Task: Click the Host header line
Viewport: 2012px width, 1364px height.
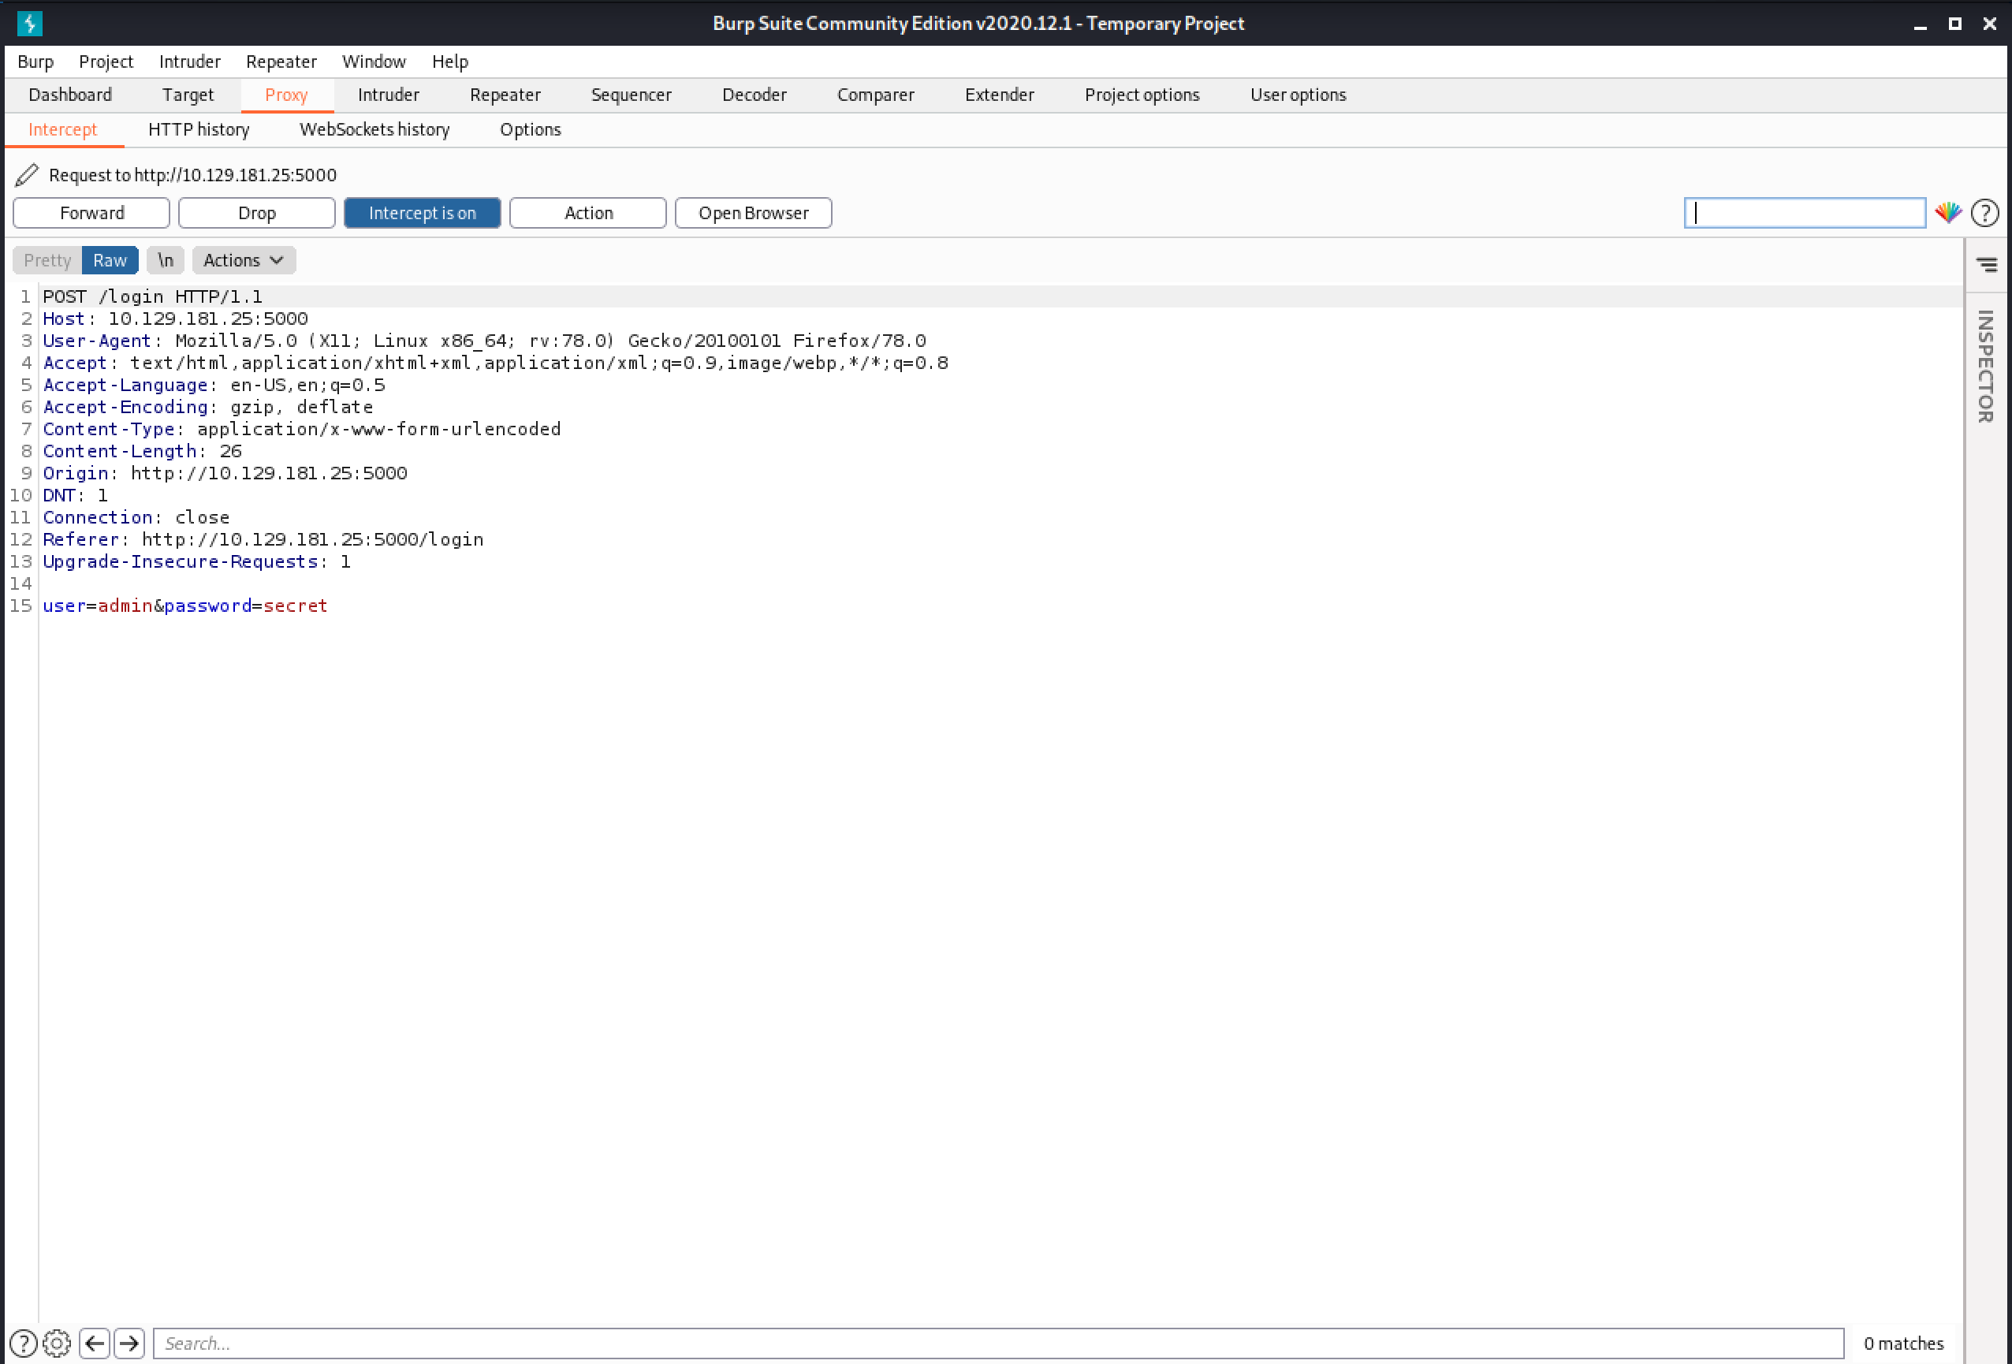Action: (x=176, y=319)
